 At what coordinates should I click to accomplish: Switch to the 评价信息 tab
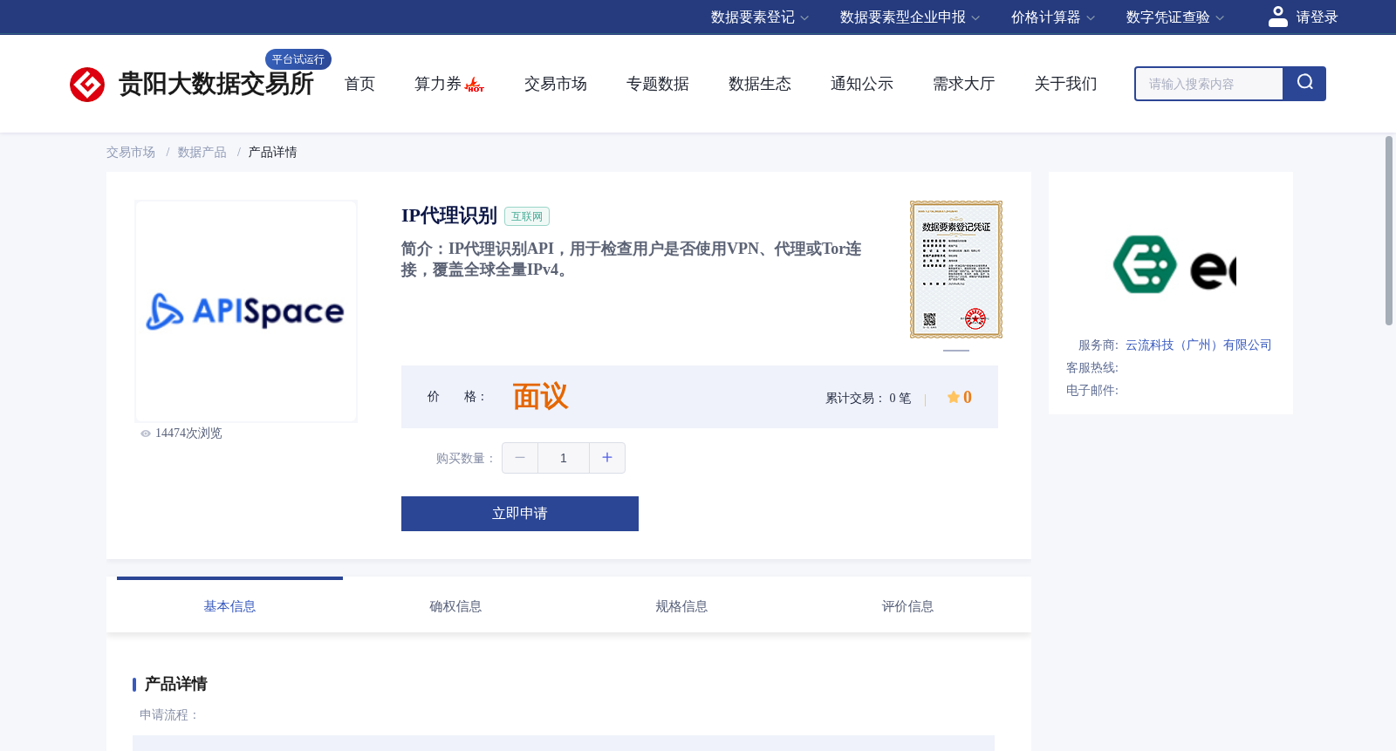coord(907,606)
